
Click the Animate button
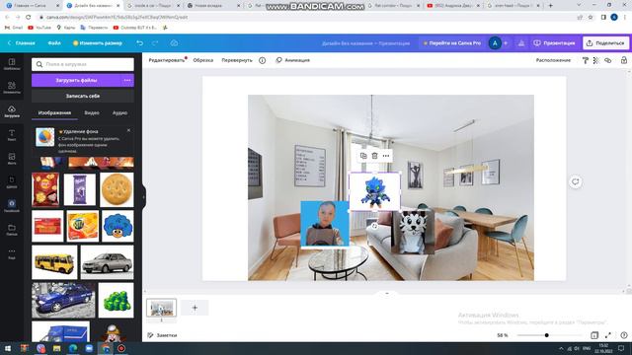point(293,60)
